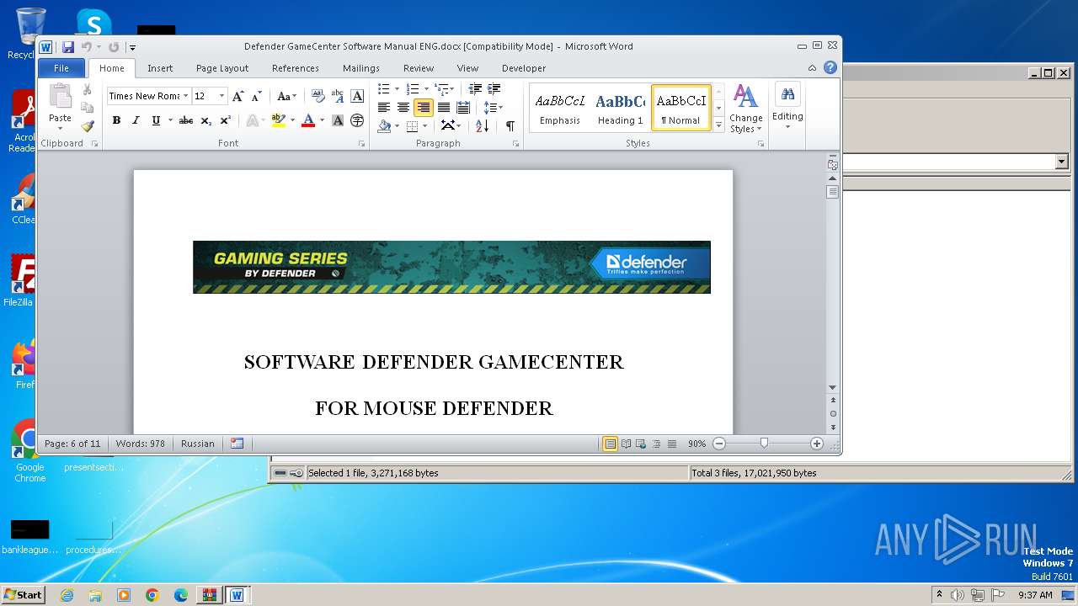Image resolution: width=1078 pixels, height=606 pixels.
Task: Apply character border icon
Action: (357, 96)
